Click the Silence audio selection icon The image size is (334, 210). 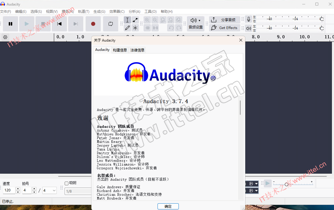pos(155,28)
